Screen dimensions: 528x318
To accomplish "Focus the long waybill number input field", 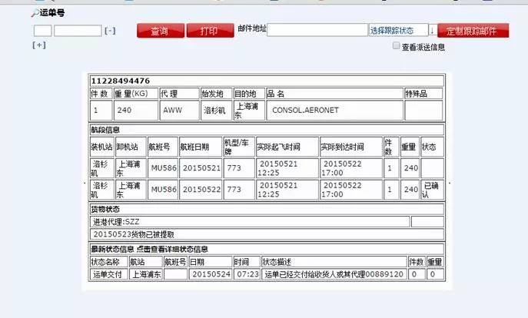I will (x=78, y=31).
